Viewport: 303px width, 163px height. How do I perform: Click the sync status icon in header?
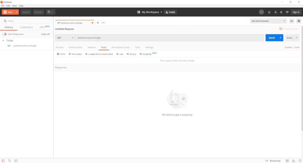261,12
